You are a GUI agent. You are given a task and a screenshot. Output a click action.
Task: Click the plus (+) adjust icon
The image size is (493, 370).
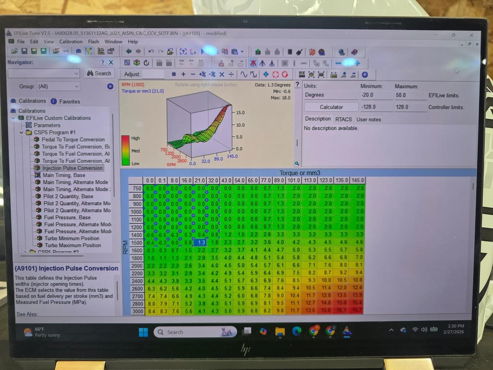183,74
